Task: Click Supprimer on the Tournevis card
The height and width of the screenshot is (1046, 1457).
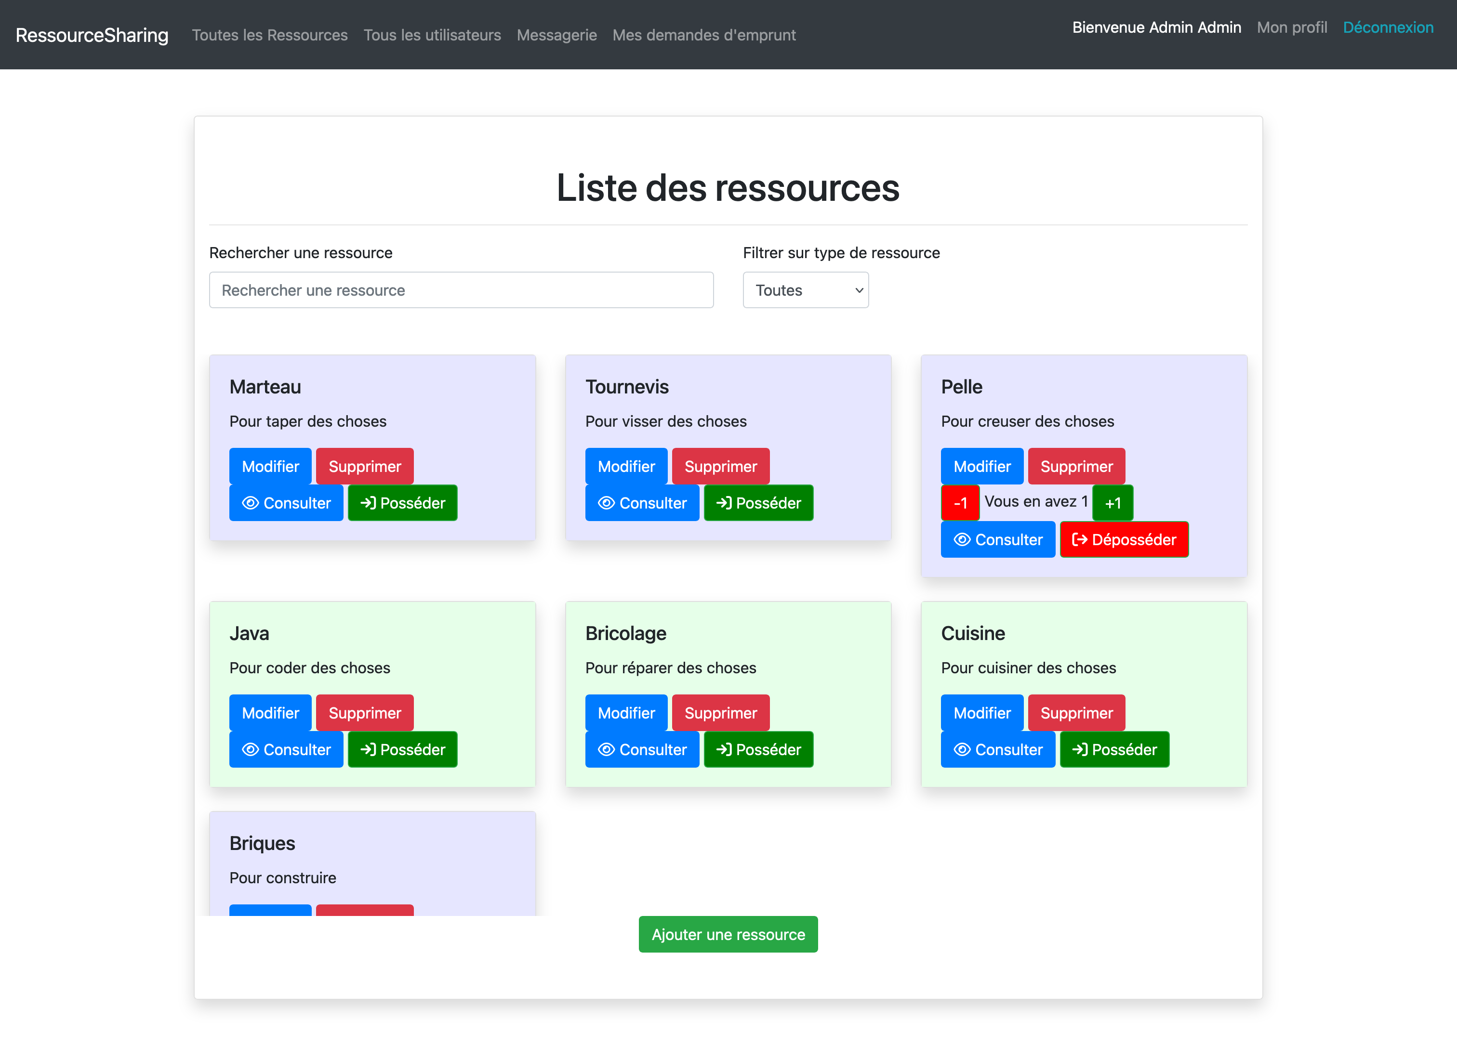Action: [x=721, y=466]
